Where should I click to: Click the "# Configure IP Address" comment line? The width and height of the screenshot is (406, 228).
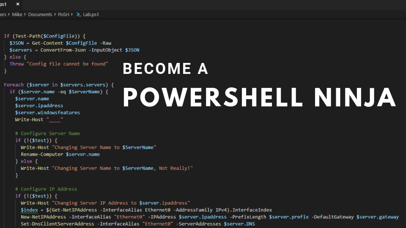[46, 189]
